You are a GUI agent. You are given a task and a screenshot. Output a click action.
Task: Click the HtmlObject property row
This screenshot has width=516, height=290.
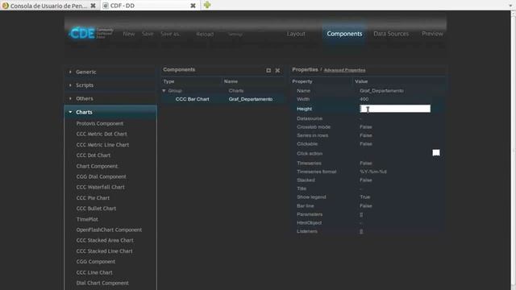click(368, 223)
